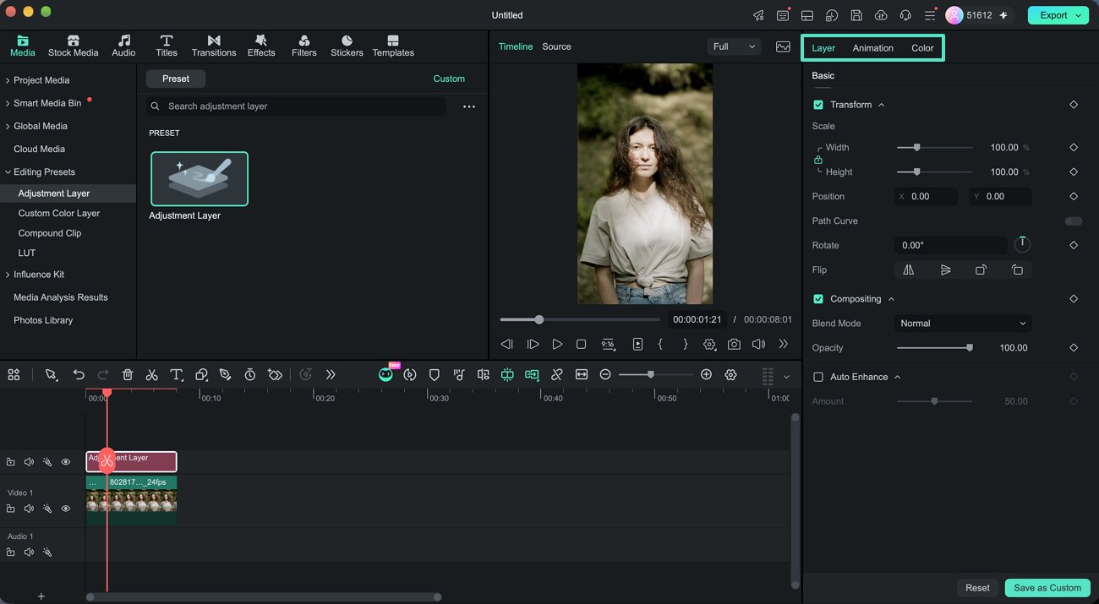Mute the Video 1 track speaker
Screen dimensions: 1099x604
click(x=29, y=509)
